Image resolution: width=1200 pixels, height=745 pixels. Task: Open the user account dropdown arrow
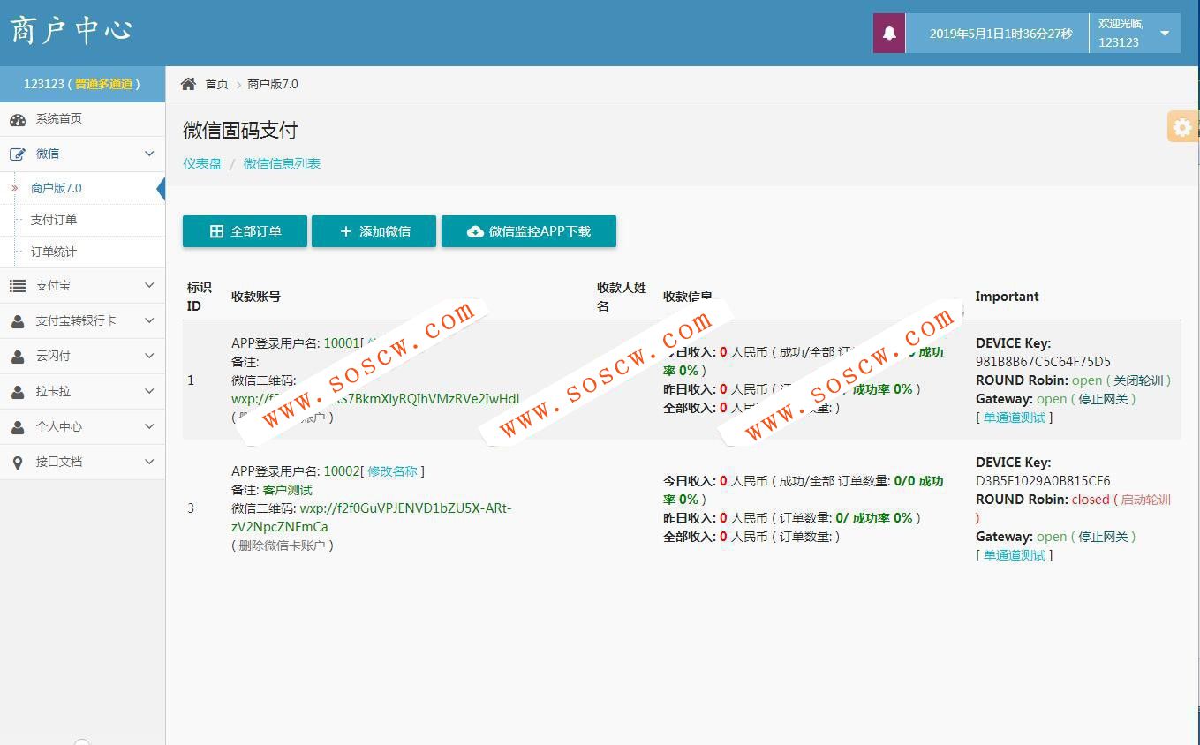(1165, 34)
